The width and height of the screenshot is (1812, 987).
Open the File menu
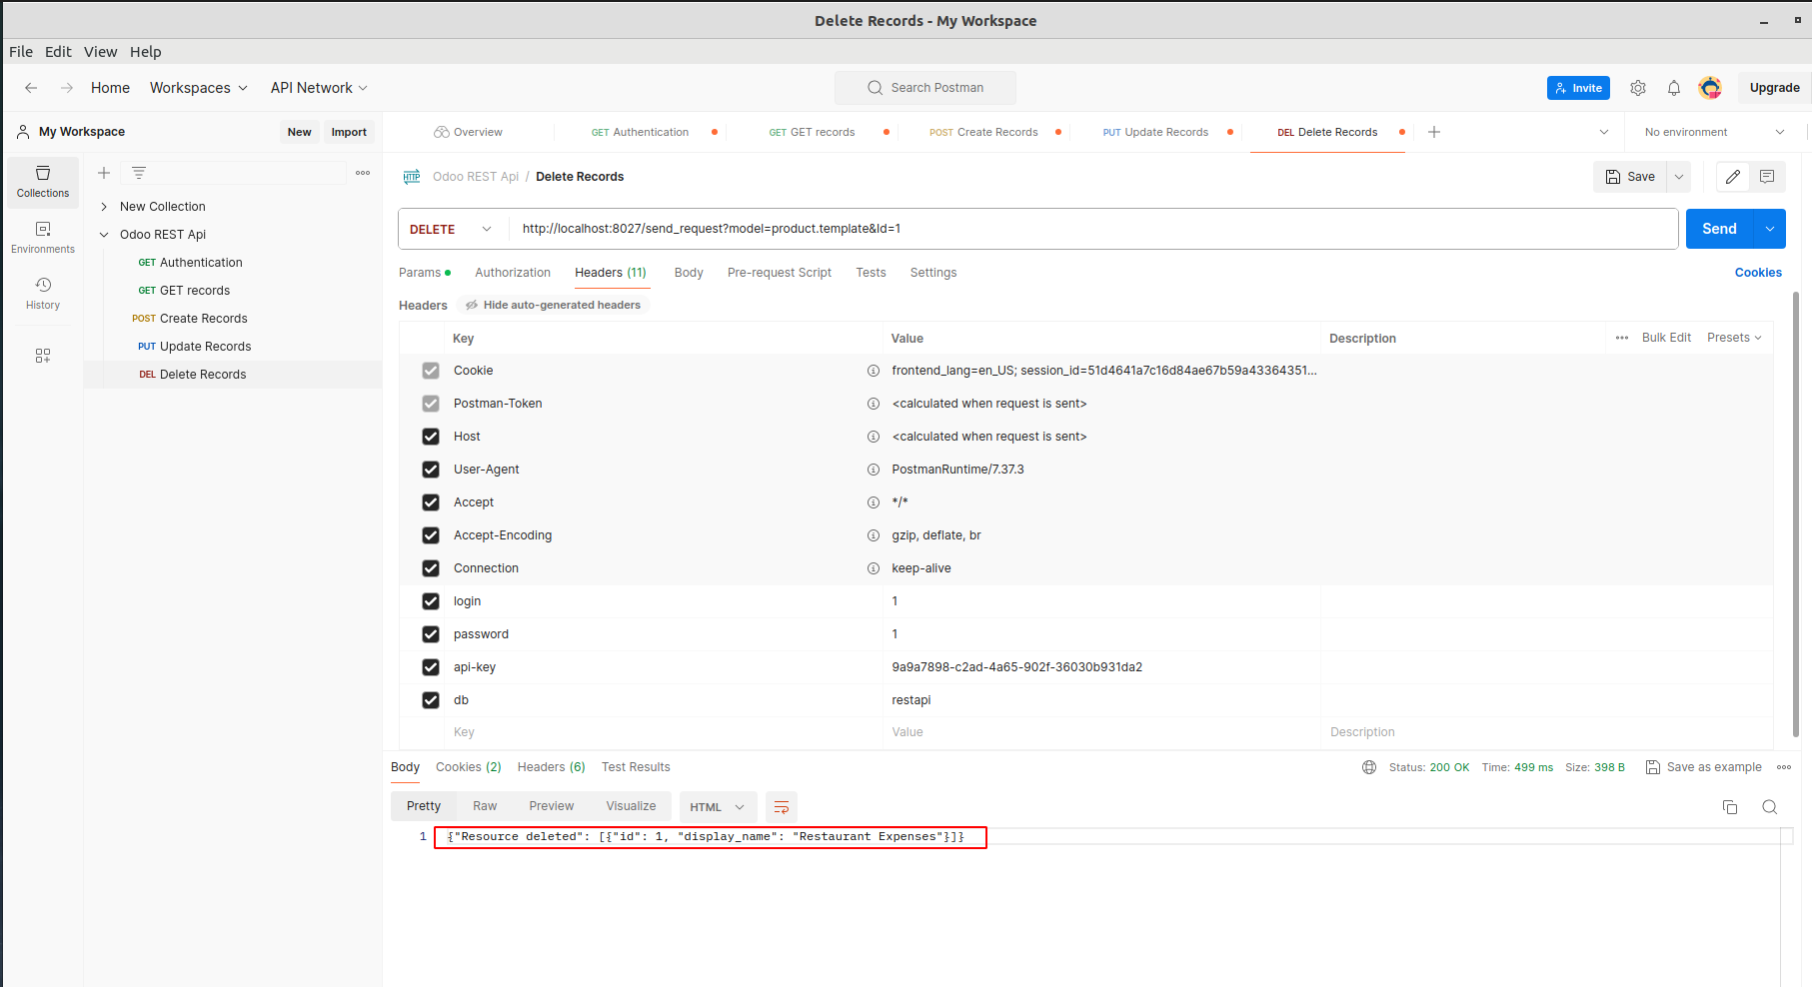(21, 52)
